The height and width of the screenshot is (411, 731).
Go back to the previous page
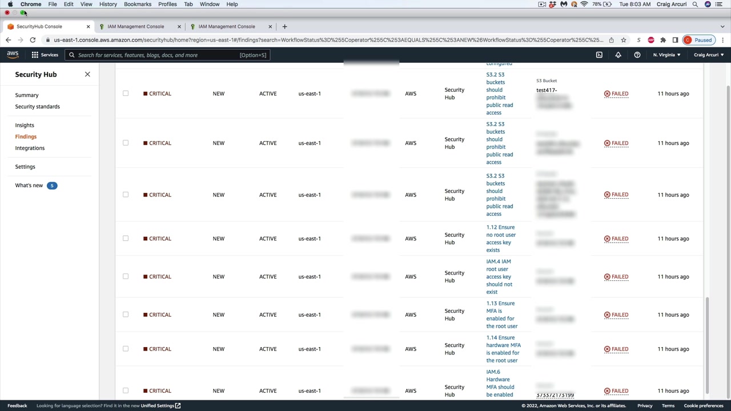(x=8, y=40)
